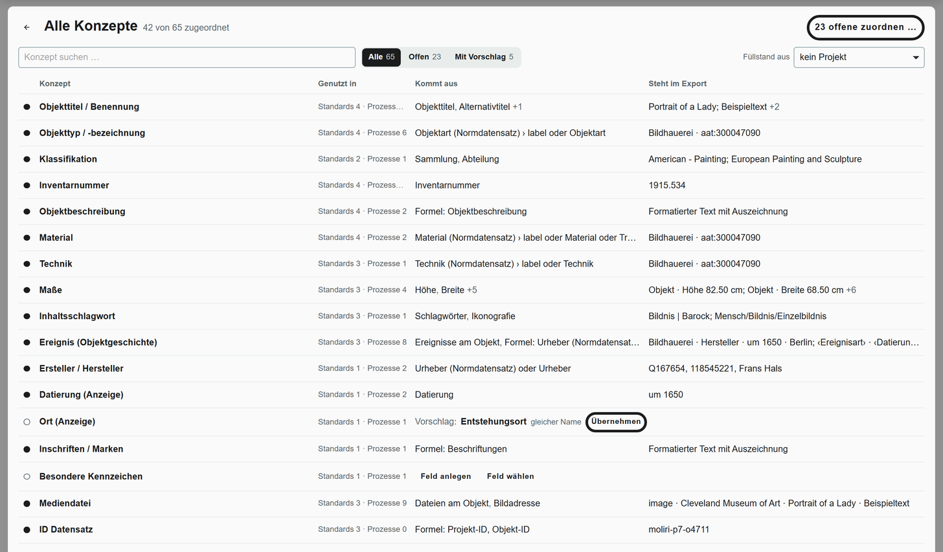
Task: Open the Füllstand aus project dropdown
Action: point(859,57)
